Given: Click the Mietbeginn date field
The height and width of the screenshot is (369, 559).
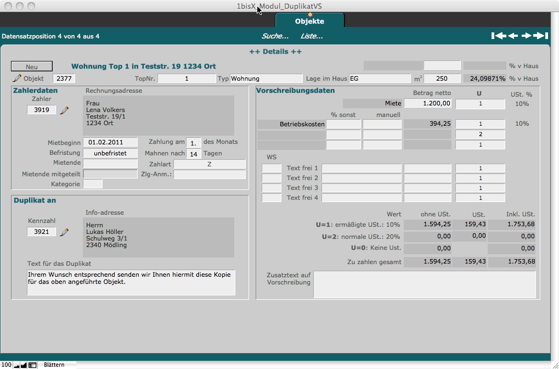Looking at the screenshot, I should tap(110, 143).
